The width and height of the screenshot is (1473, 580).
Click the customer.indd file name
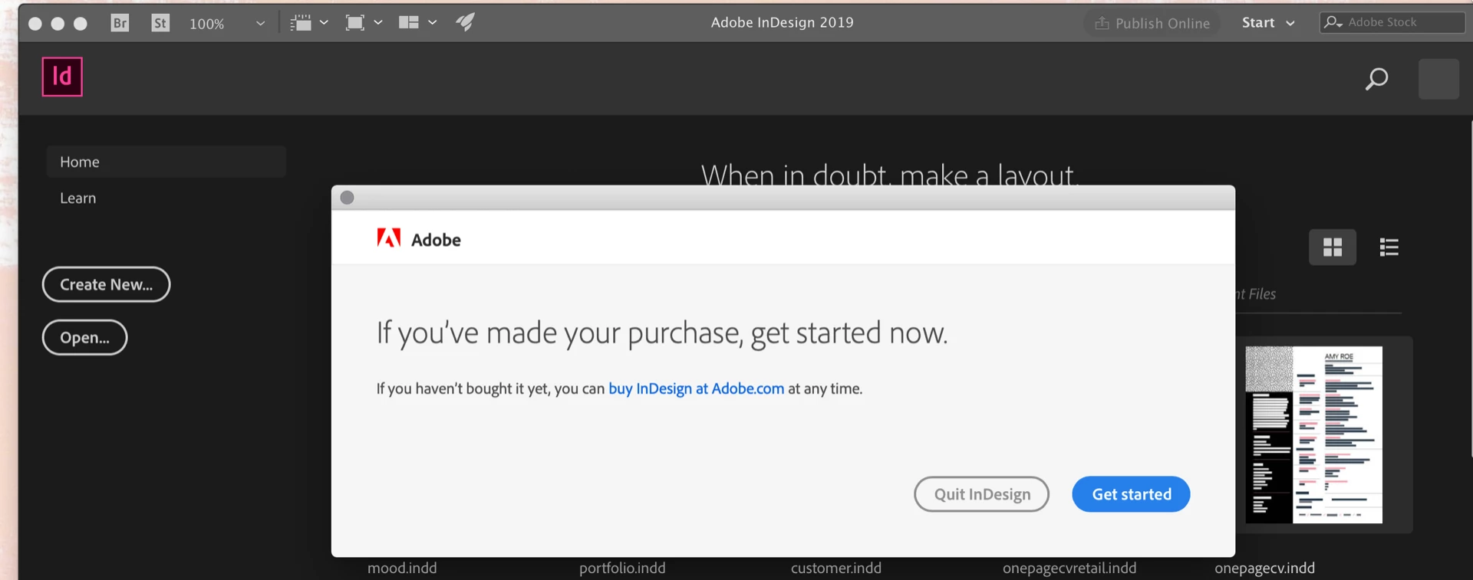[836, 569]
